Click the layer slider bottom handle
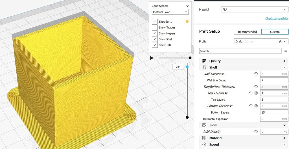This screenshot has height=149, width=289. (187, 117)
